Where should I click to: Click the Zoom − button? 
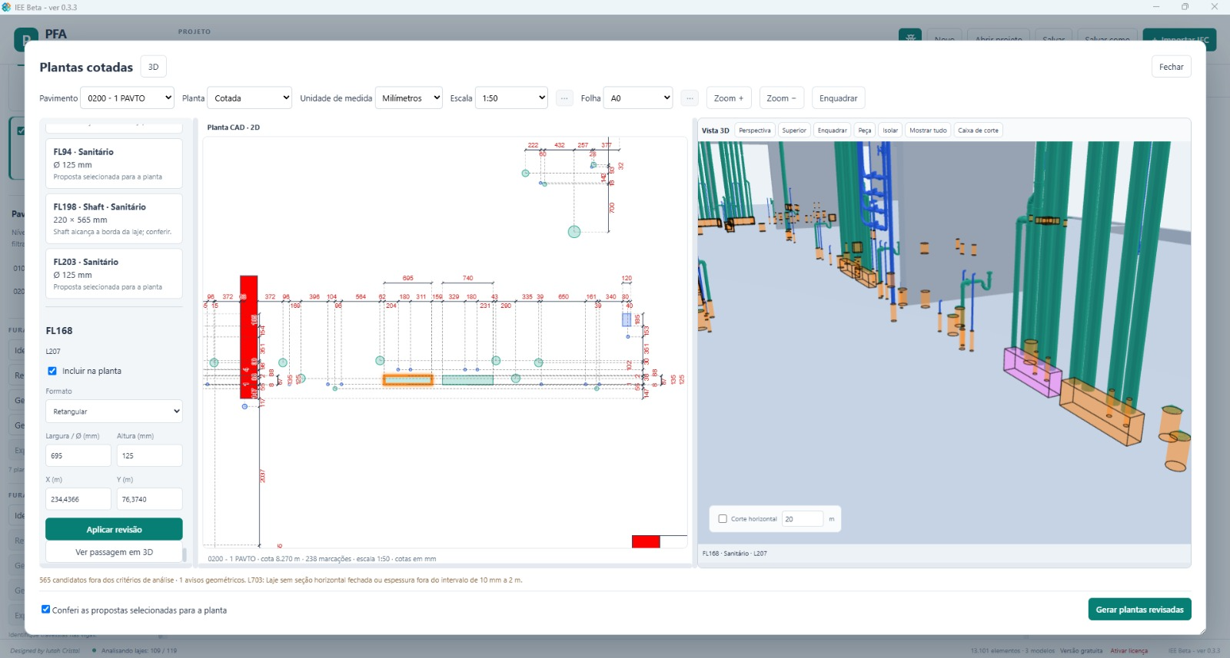(782, 98)
